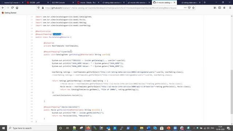Switch to p2-movie-info-service tab

137,3
